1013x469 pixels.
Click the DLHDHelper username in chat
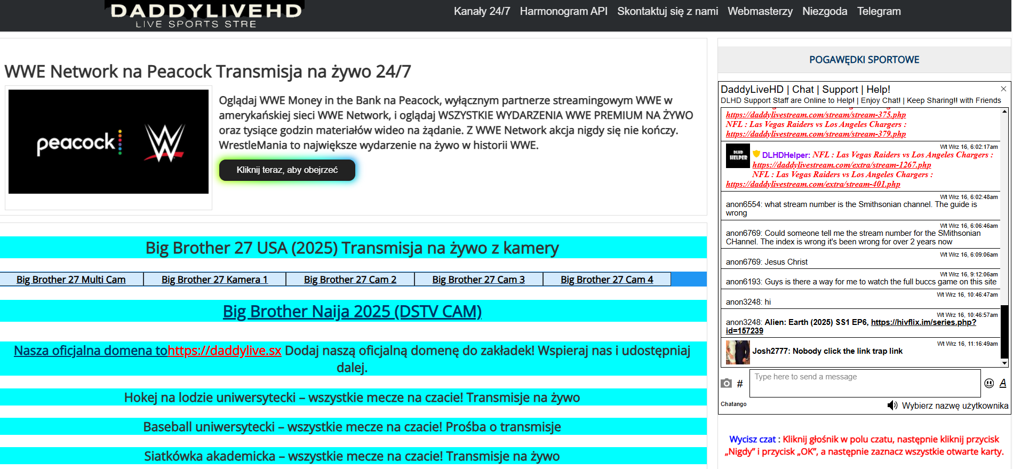pos(786,155)
